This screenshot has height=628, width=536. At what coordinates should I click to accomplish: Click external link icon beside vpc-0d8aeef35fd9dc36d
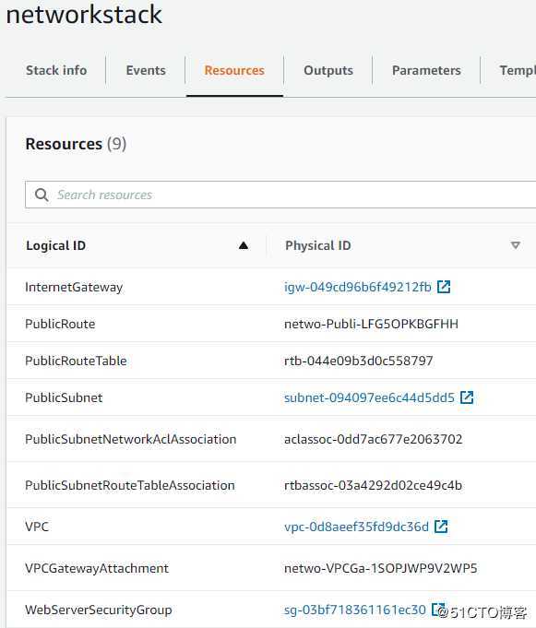[x=441, y=527]
